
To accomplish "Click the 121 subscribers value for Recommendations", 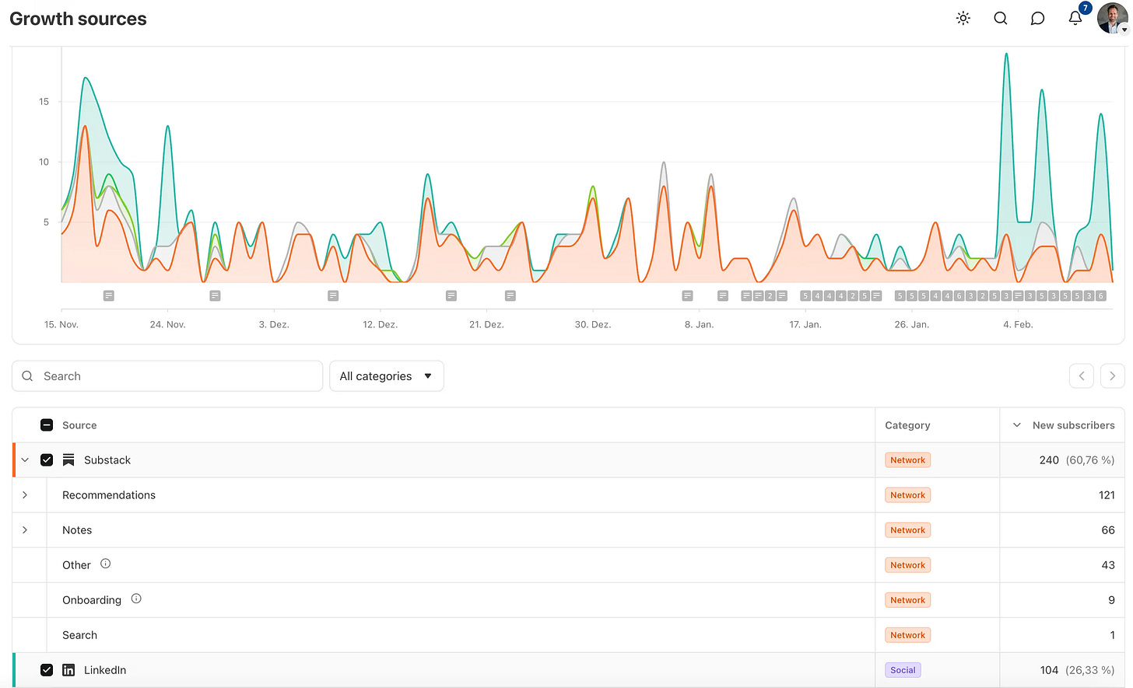I will [1107, 495].
